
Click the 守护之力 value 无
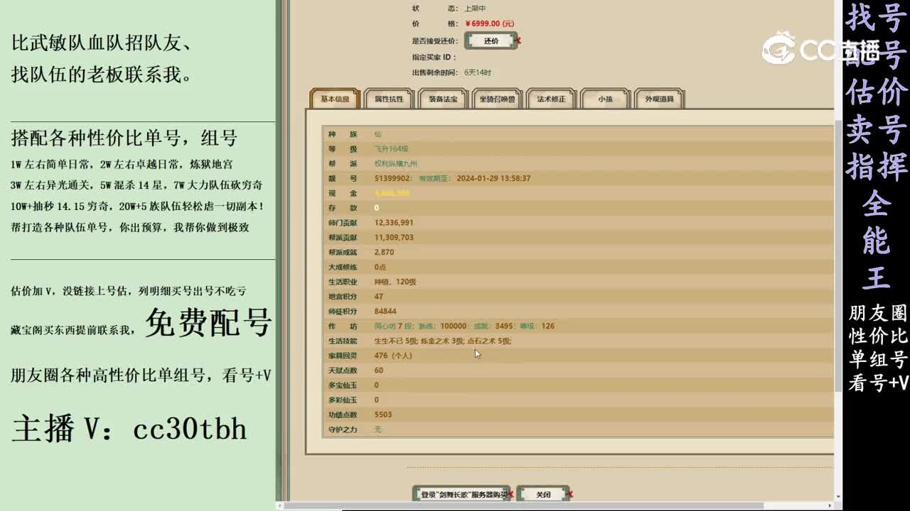[x=378, y=429]
